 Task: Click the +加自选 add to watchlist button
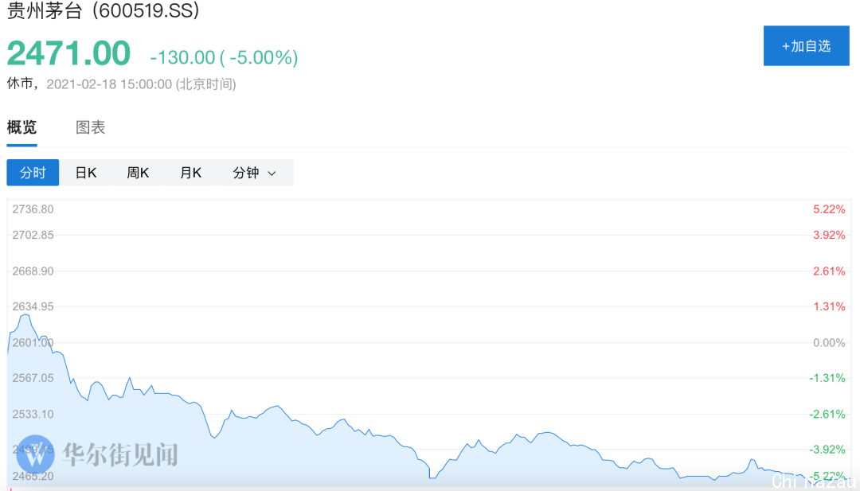click(806, 46)
